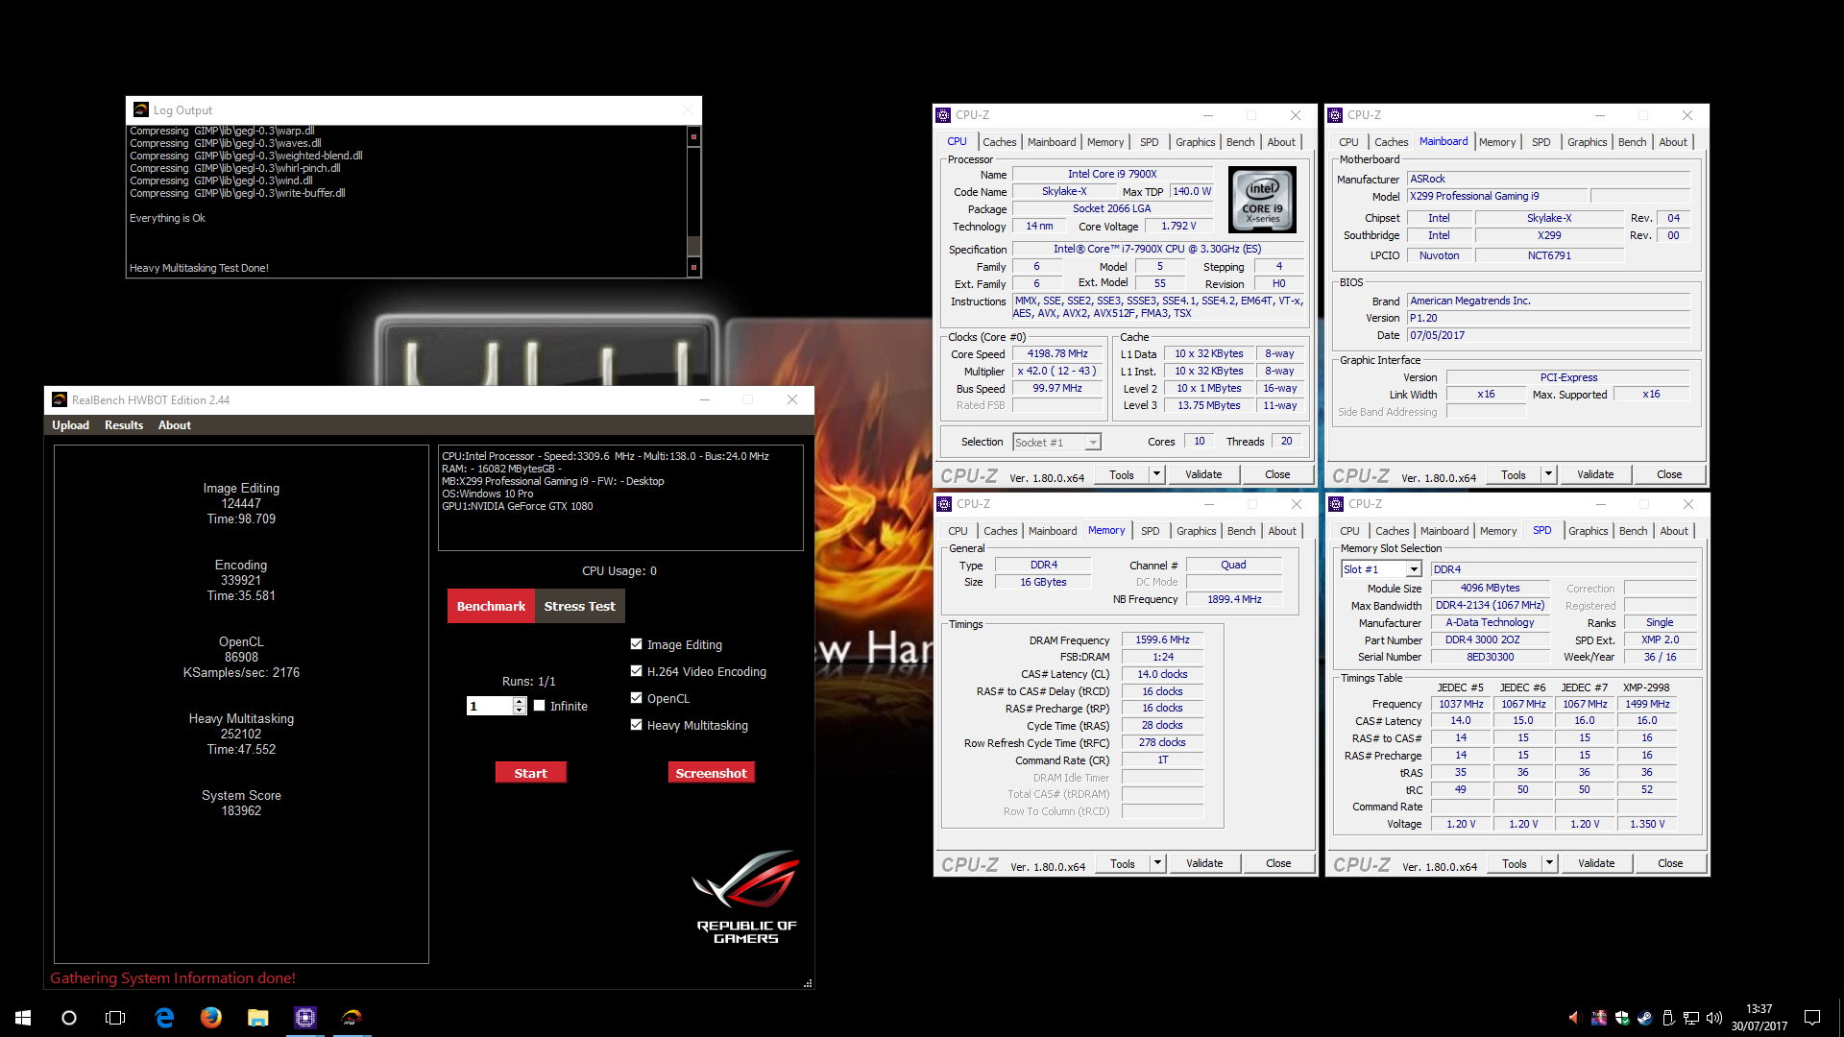Click Log Output scrollbar up arrow
Image resolution: width=1844 pixels, height=1037 pixels.
(x=693, y=136)
